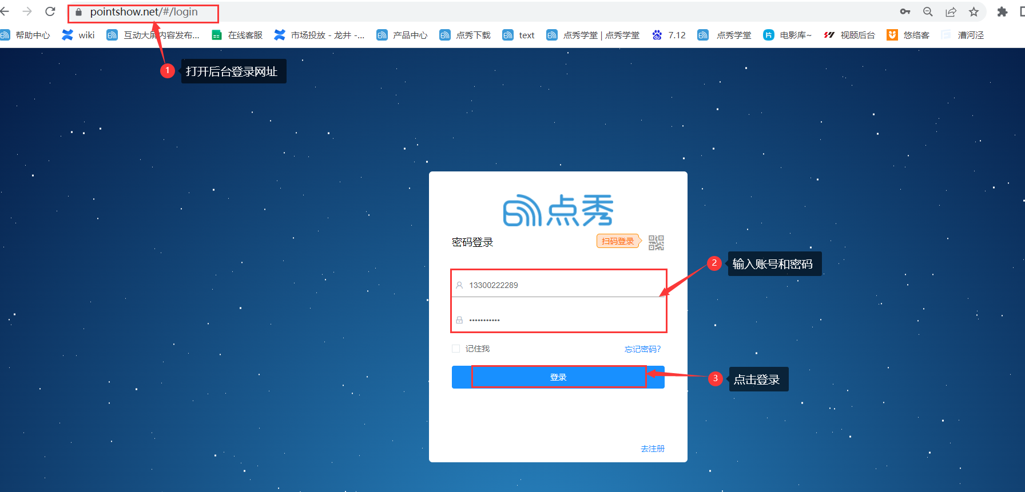This screenshot has width=1025, height=492.
Task: Open the text bookmark
Action: 518,35
